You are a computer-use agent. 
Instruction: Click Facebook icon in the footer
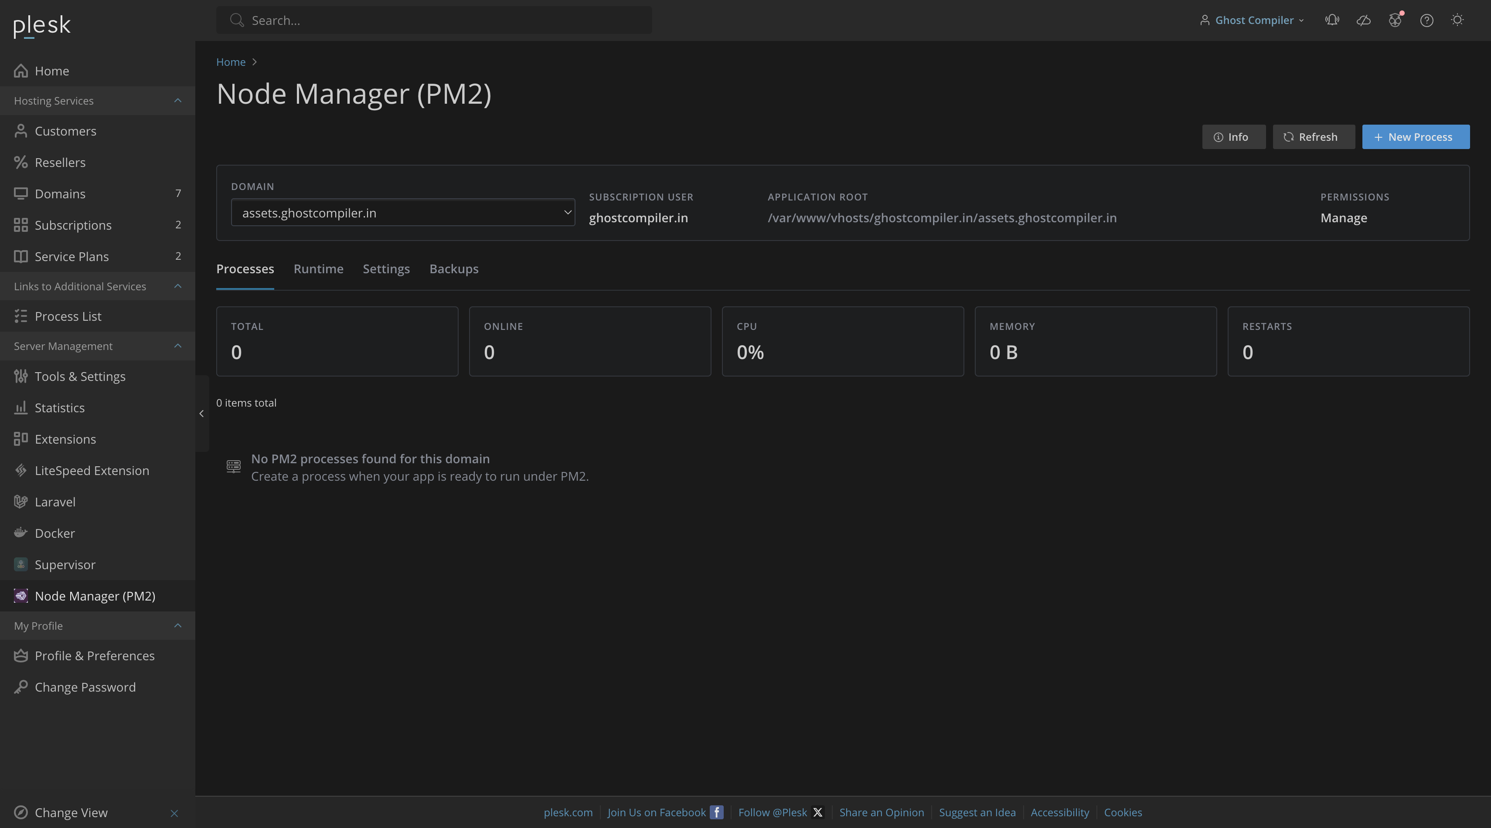point(717,812)
